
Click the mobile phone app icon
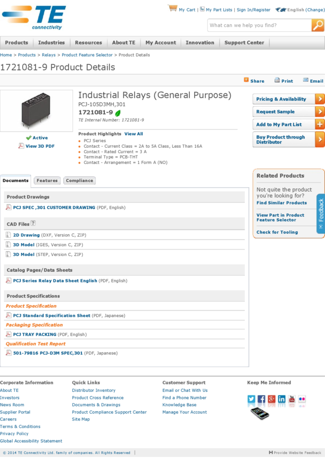click(x=260, y=413)
